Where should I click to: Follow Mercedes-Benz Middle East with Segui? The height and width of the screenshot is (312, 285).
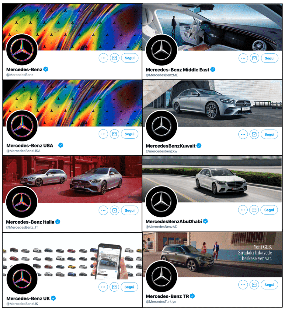[x=269, y=58]
